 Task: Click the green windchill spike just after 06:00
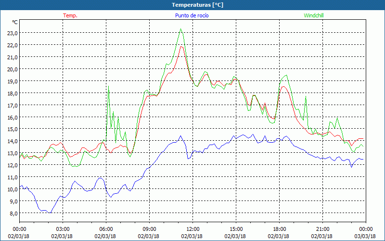[109, 86]
